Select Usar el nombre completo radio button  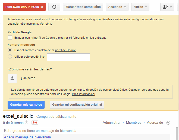(x=10, y=50)
